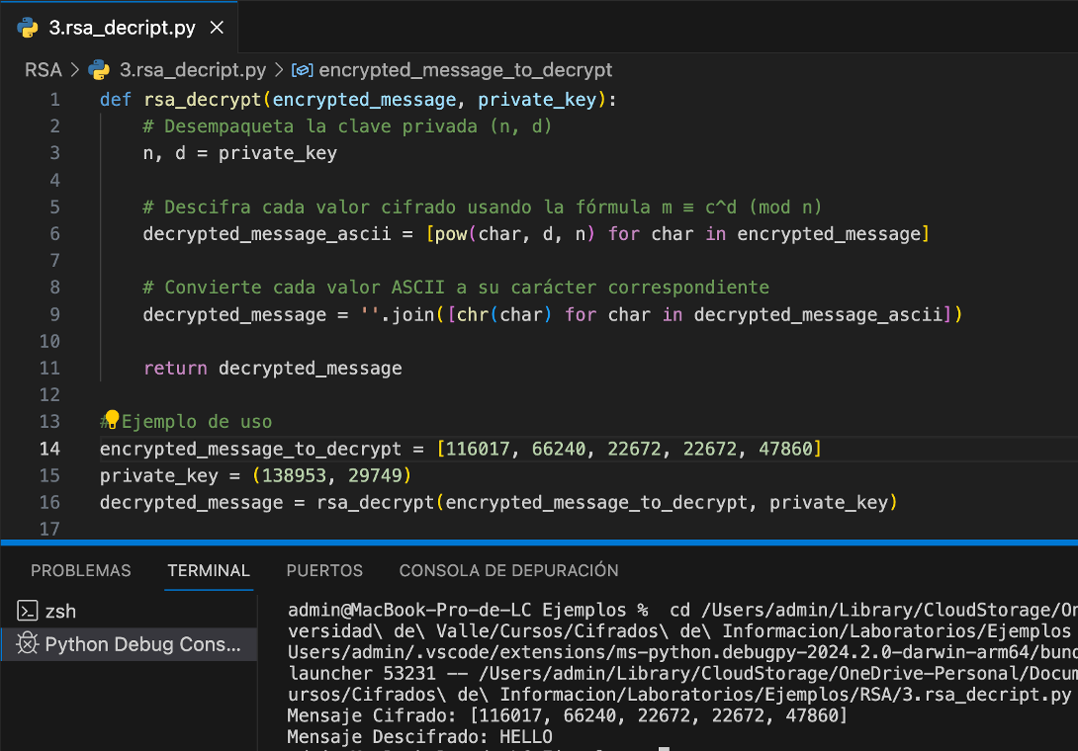Select the Python Debug Console terminal entry

[x=142, y=644]
